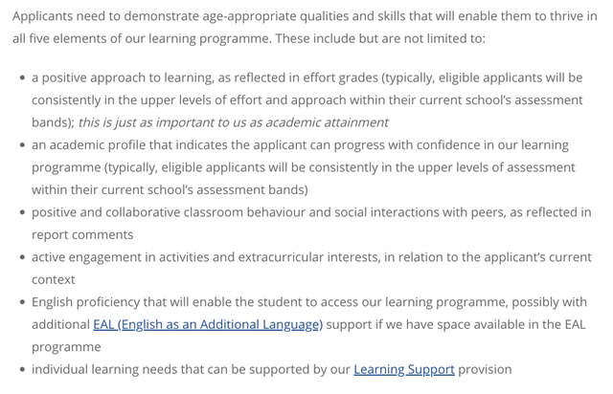The image size is (613, 394).
Task: Click the bullet marker before 'individual learning needs'
Action: (22, 370)
